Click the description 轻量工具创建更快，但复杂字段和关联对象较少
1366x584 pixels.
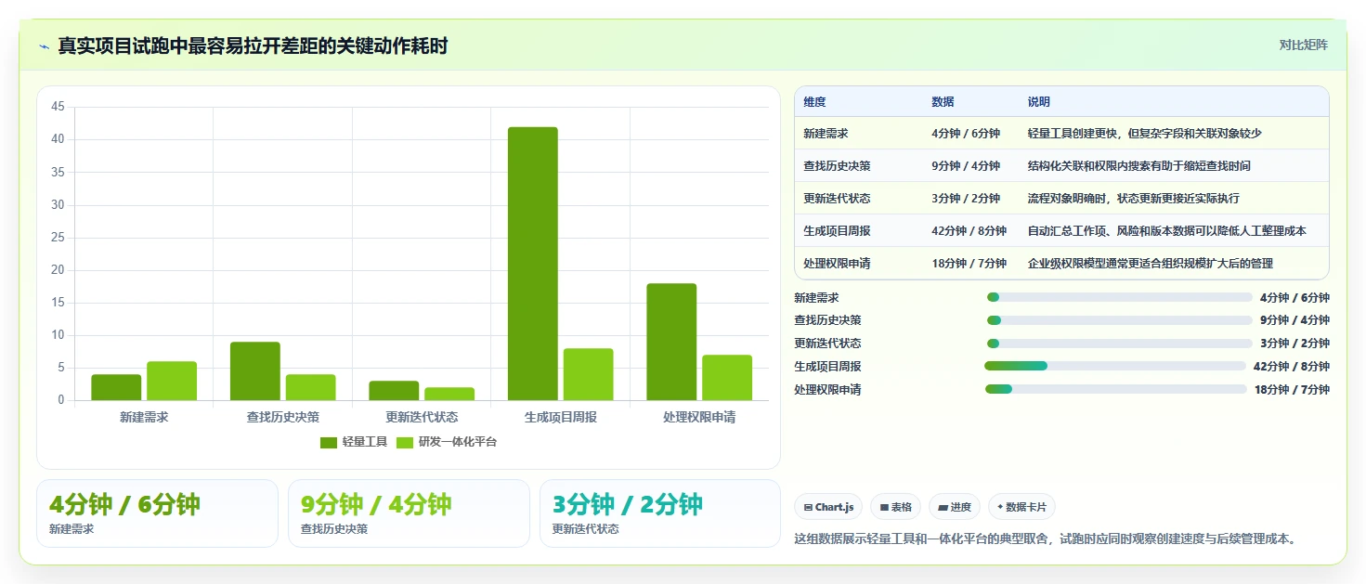[1145, 134]
